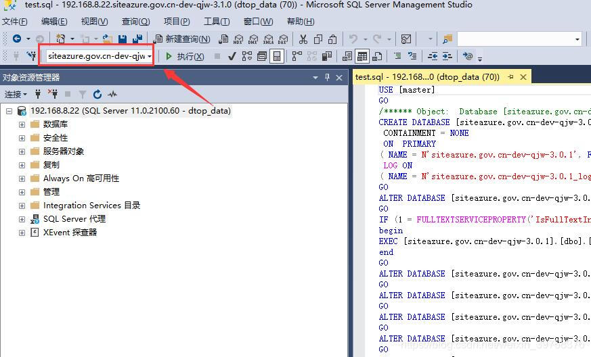
Task: Toggle auto-hide pin of Object Explorer
Action: [327, 77]
